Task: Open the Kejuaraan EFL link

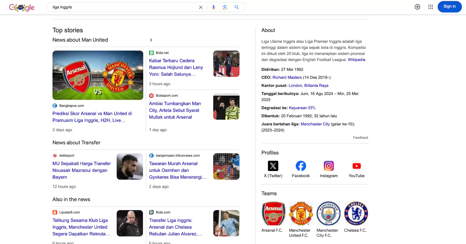Action: 302,108
